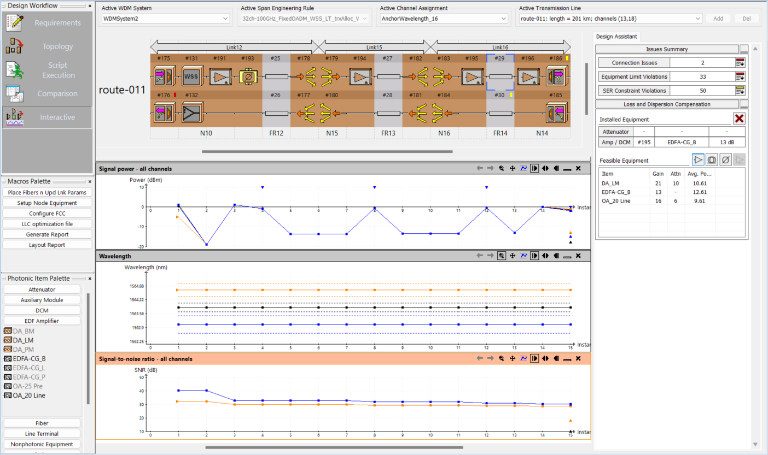
Task: Run LLC optimization file macro
Action: (x=46, y=224)
